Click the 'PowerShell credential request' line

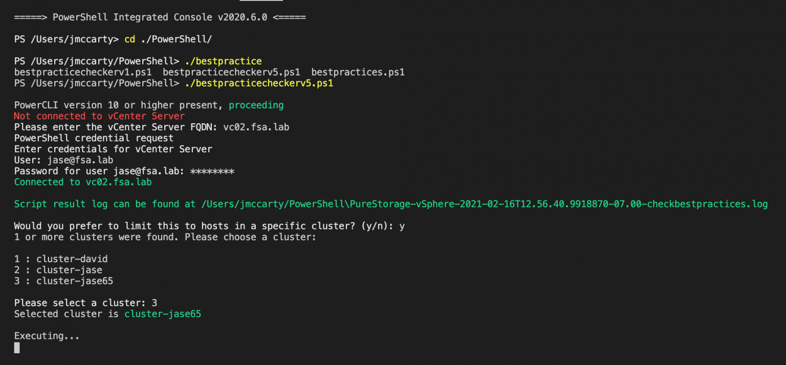(x=94, y=138)
